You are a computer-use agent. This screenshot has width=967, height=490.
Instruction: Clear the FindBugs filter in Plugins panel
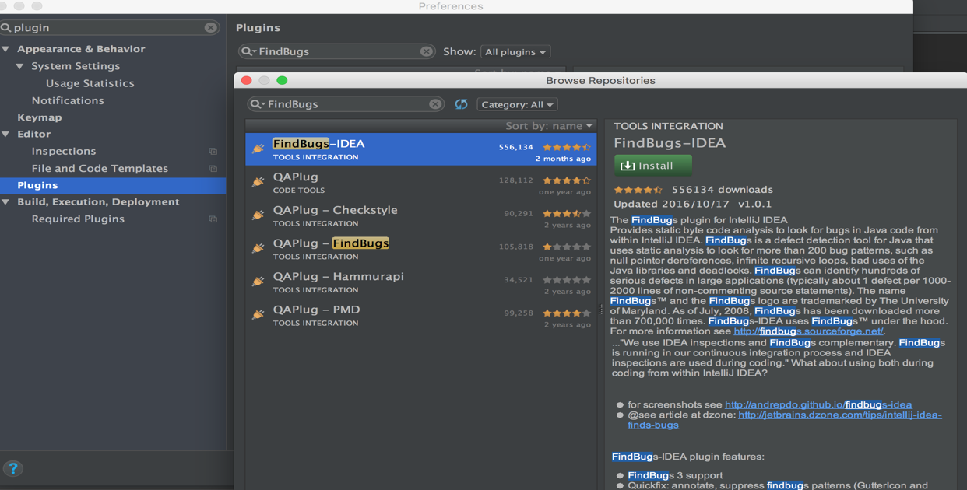pyautogui.click(x=426, y=51)
